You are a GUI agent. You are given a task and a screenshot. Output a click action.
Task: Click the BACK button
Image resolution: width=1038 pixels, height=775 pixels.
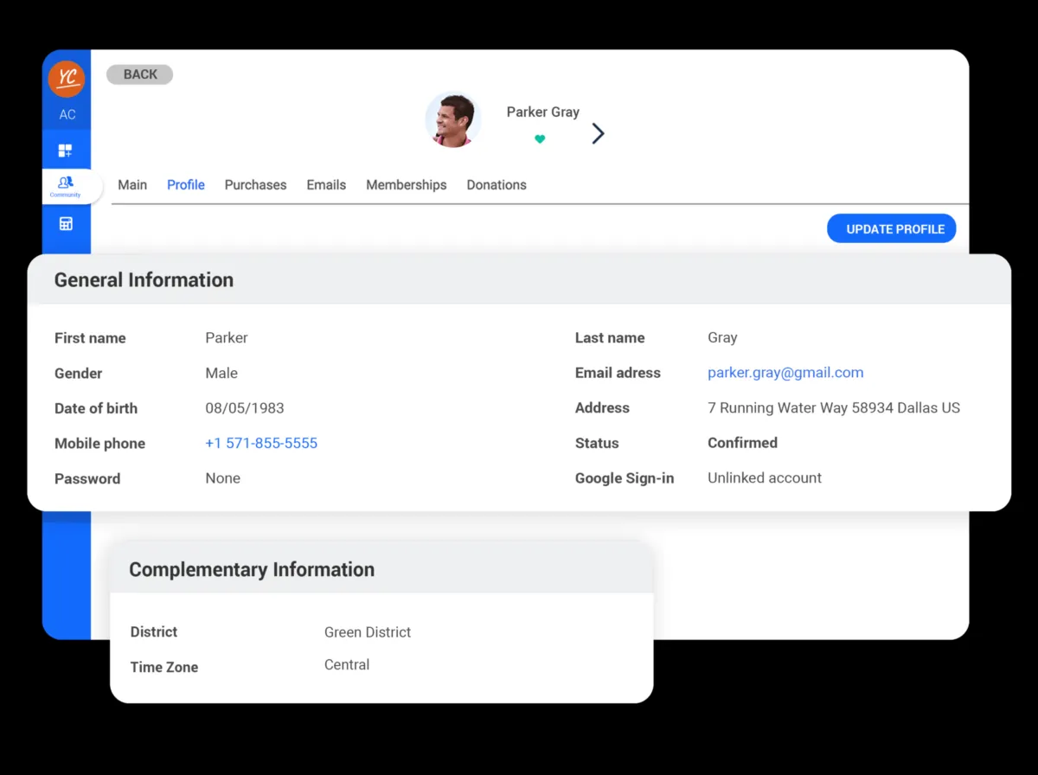140,74
